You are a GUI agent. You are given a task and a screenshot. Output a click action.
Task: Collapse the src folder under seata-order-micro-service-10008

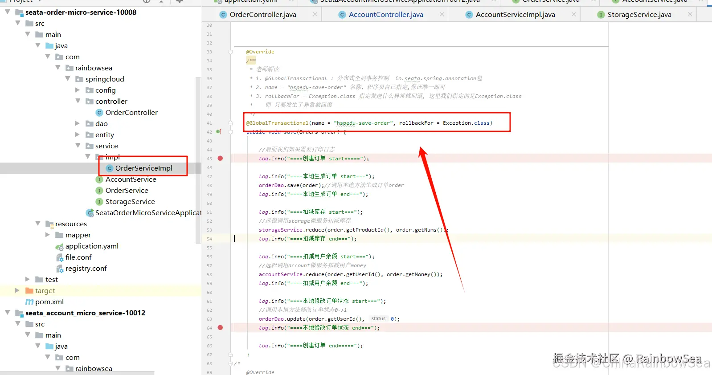coord(18,23)
